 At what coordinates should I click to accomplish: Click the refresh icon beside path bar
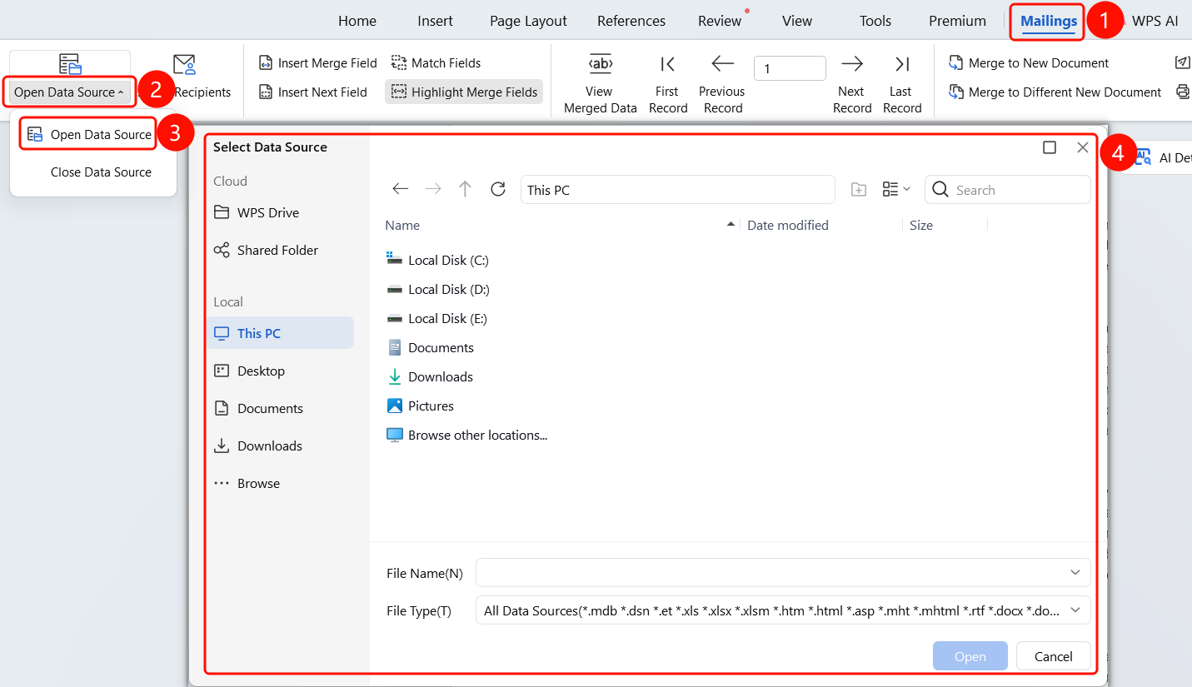click(x=498, y=189)
